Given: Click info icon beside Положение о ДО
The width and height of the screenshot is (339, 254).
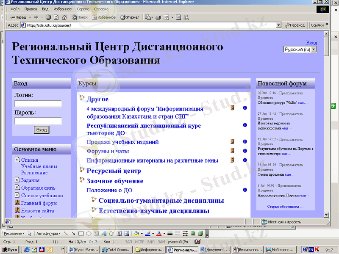Looking at the screenshot, I should [x=245, y=190].
